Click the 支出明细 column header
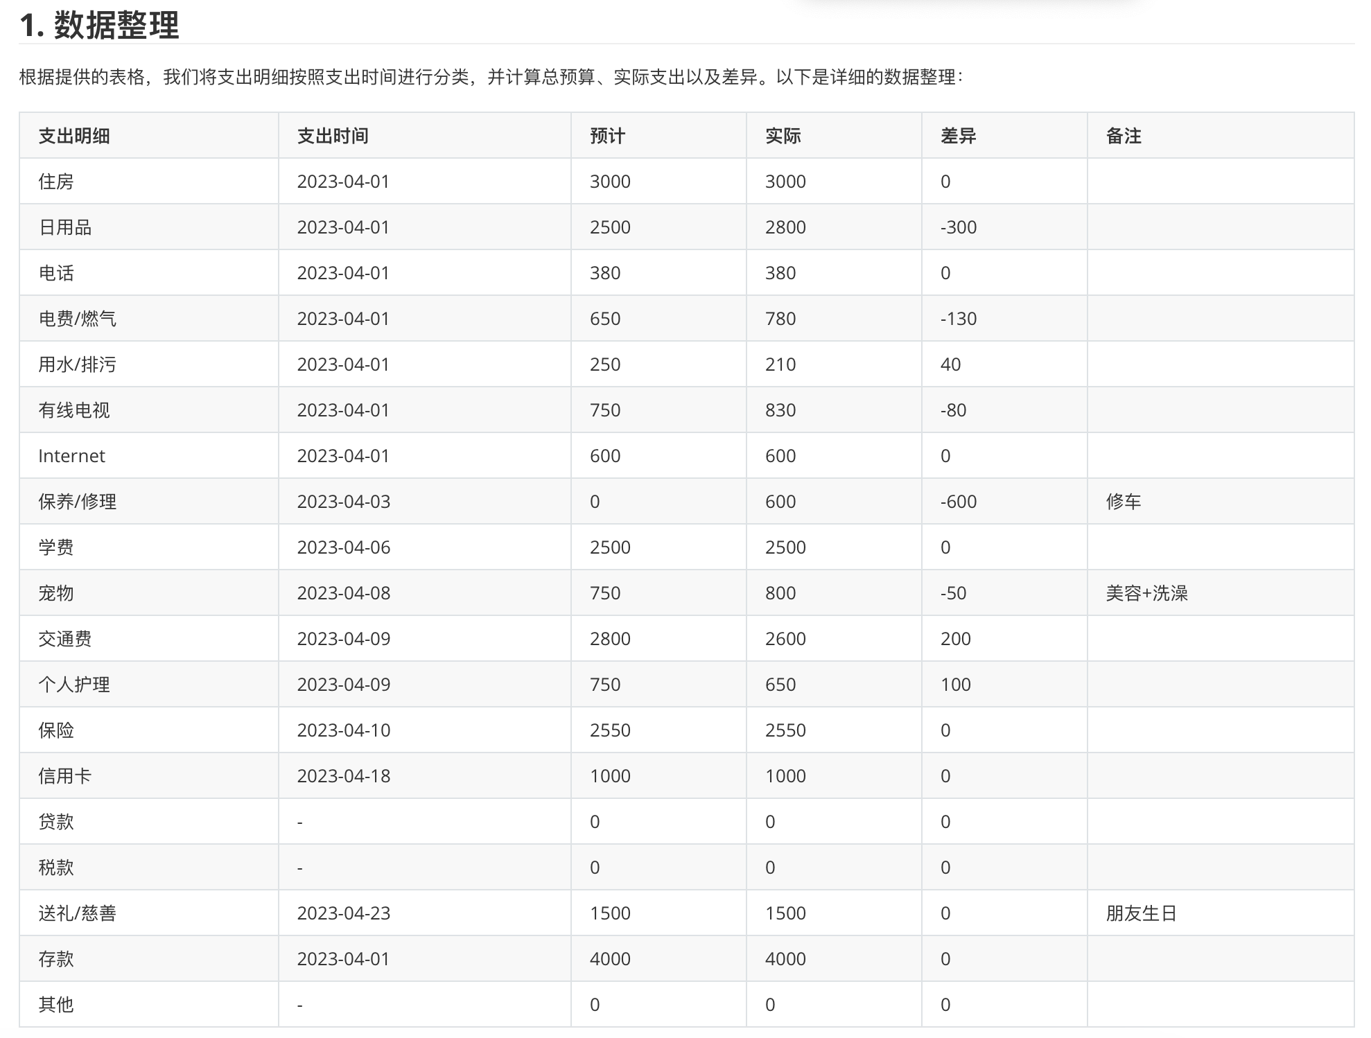The width and height of the screenshot is (1371, 1038). tap(74, 136)
